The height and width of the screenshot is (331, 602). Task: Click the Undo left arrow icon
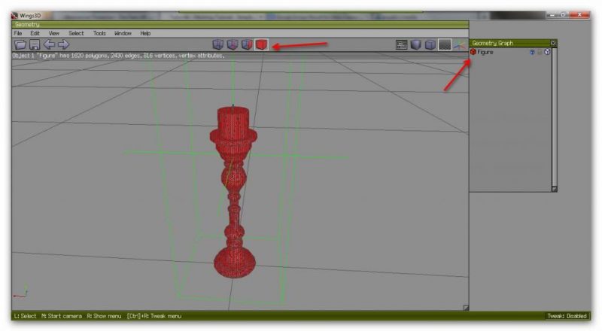point(49,45)
